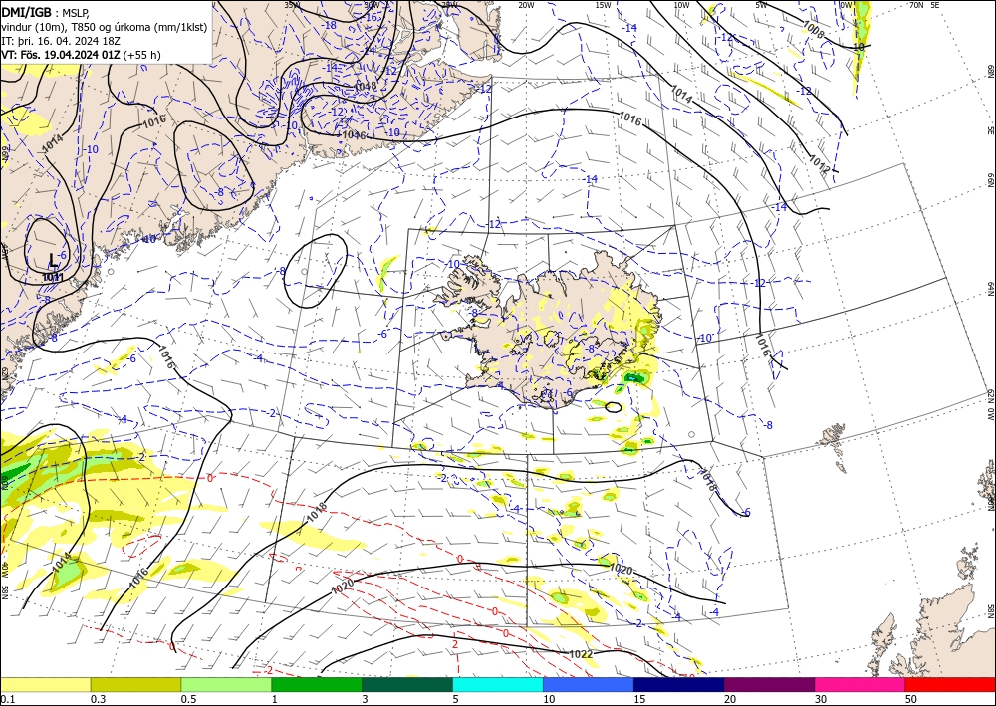The width and height of the screenshot is (996, 706).
Task: Click the 1008 isobar label
Action: (x=814, y=29)
